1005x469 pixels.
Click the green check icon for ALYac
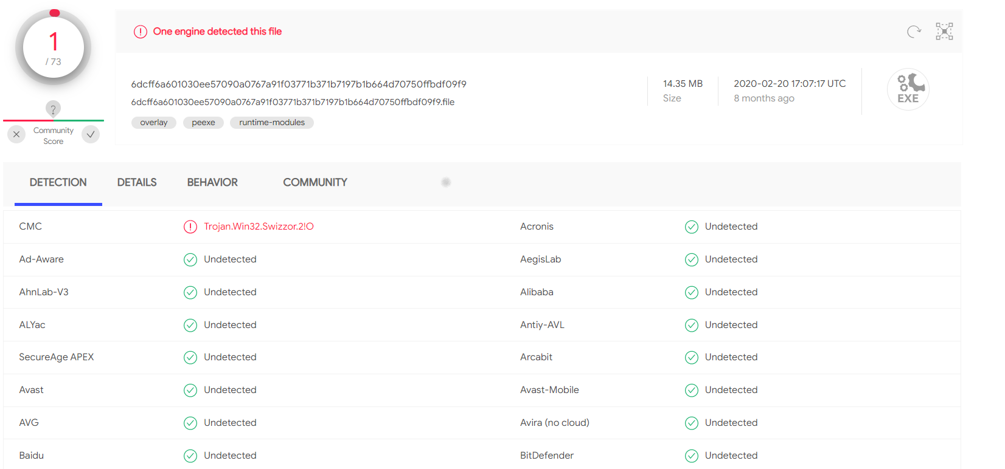click(x=190, y=325)
